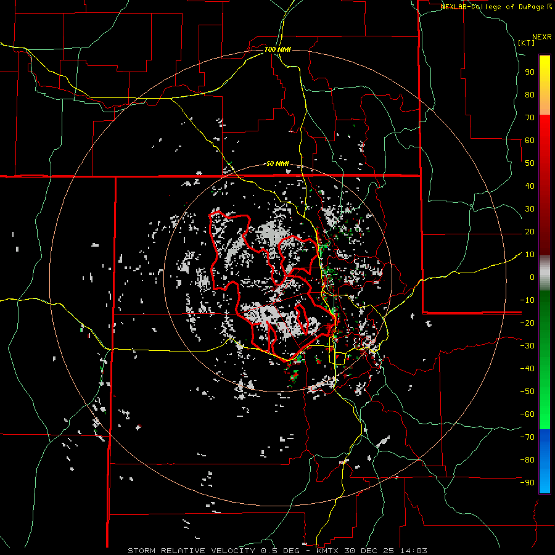Click the 14:03 timestamp in the caption
Image resolution: width=555 pixels, height=555 pixels.
pyautogui.click(x=414, y=551)
